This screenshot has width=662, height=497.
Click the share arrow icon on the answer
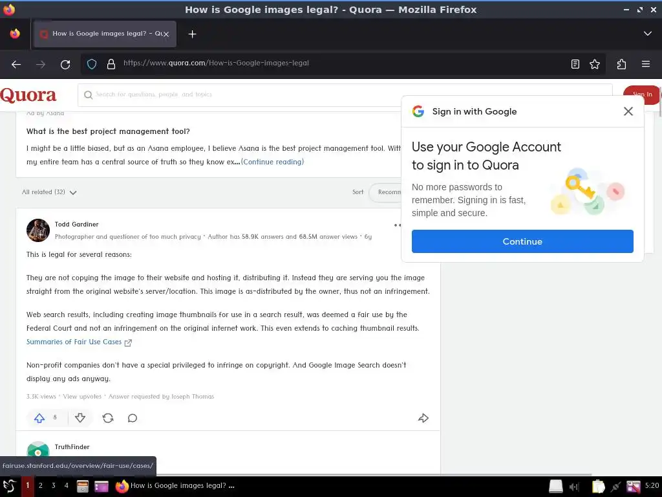point(423,418)
